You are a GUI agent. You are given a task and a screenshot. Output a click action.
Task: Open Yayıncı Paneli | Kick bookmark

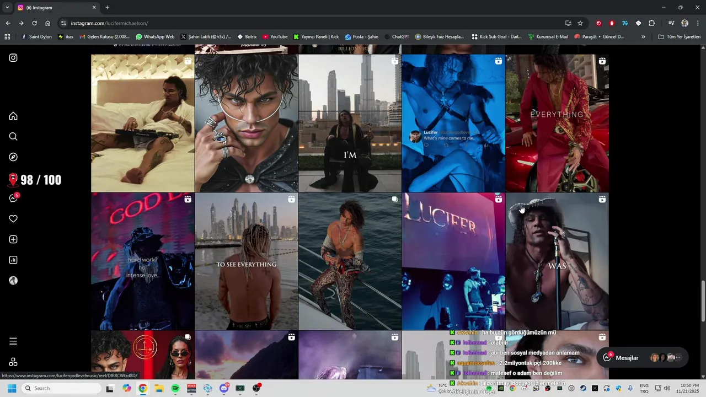(316, 37)
